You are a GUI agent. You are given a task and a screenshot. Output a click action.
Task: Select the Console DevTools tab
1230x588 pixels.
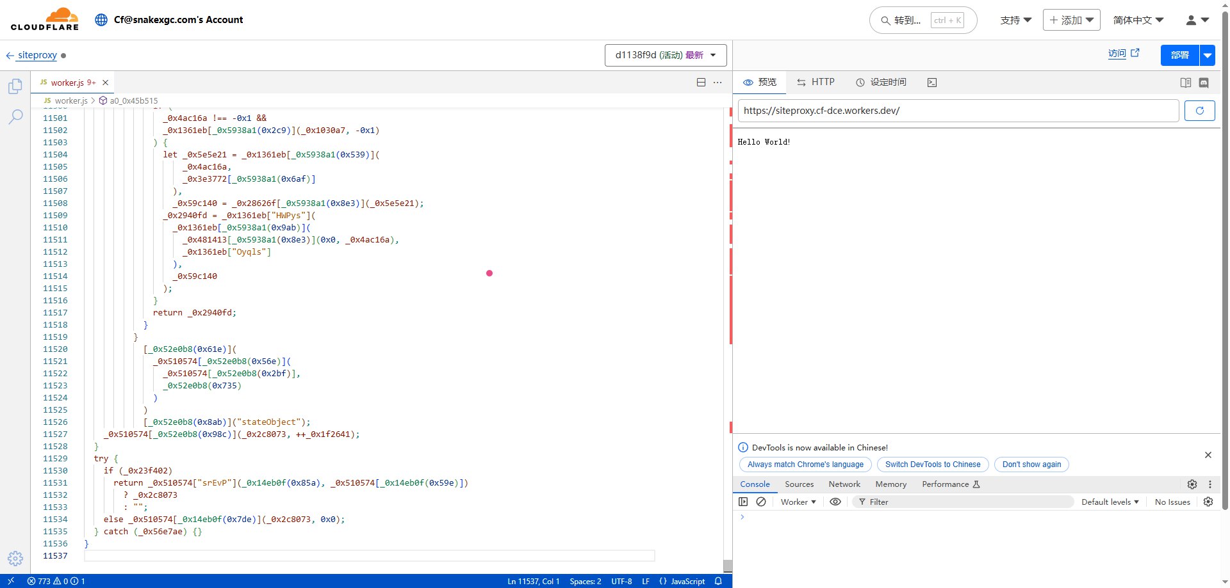755,484
